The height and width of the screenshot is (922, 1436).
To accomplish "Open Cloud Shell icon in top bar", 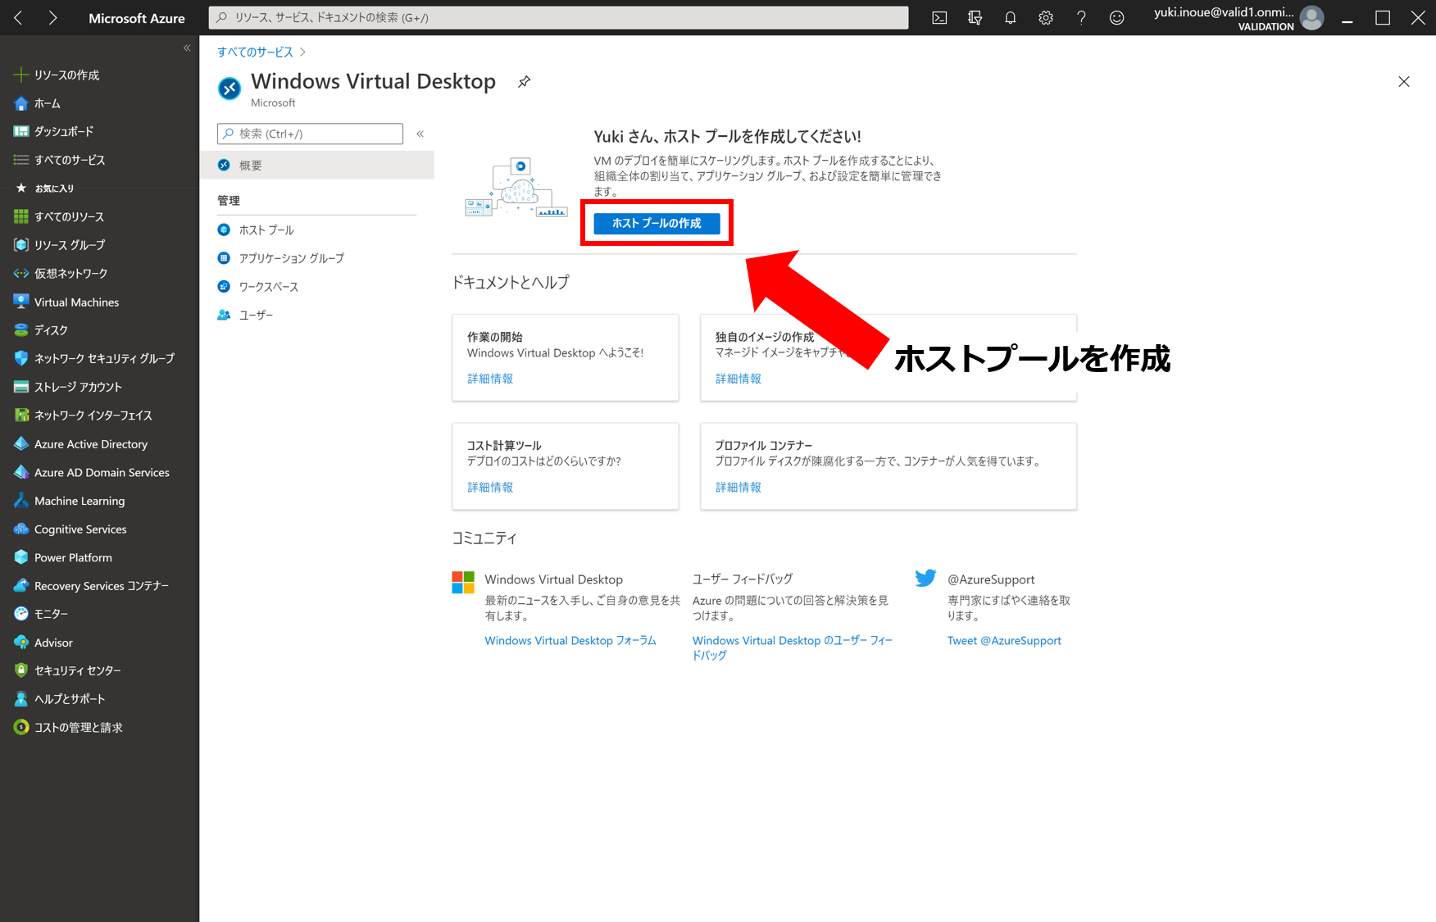I will point(939,18).
